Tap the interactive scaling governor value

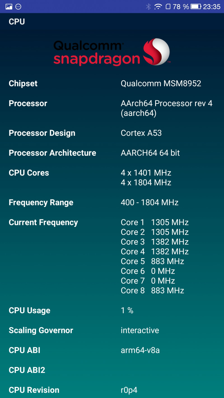pos(140,330)
